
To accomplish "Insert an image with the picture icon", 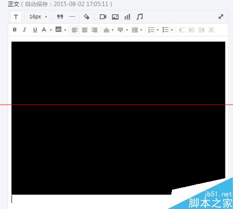I will point(115,17).
